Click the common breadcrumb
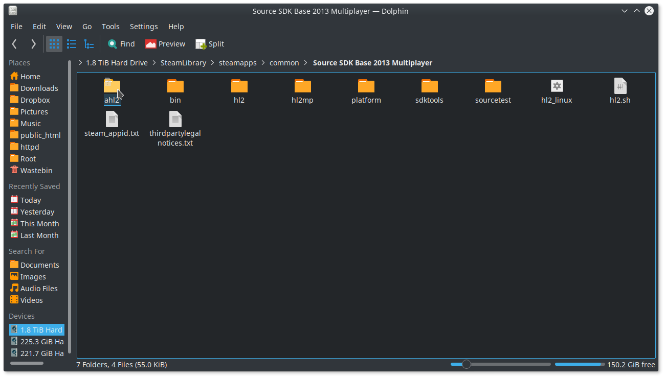 point(284,63)
